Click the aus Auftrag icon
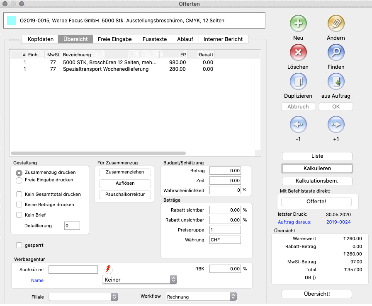The height and width of the screenshot is (306, 372). tap(336, 82)
